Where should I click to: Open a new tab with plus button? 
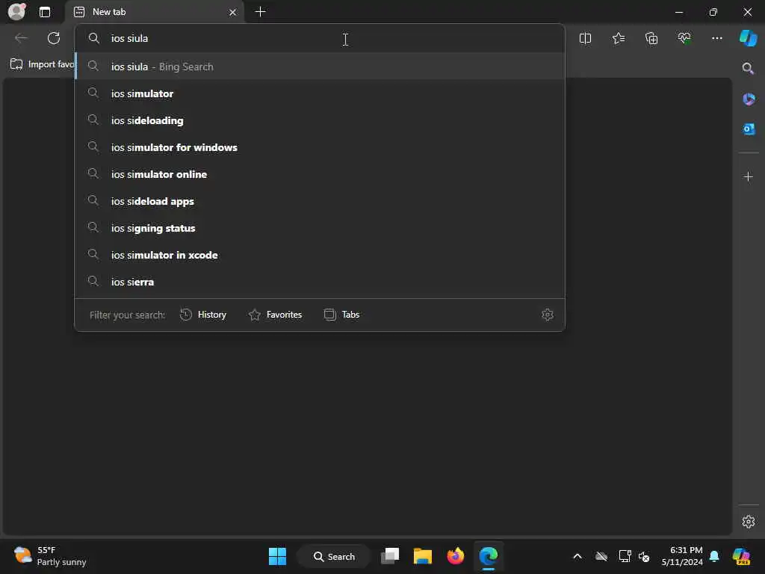click(261, 12)
